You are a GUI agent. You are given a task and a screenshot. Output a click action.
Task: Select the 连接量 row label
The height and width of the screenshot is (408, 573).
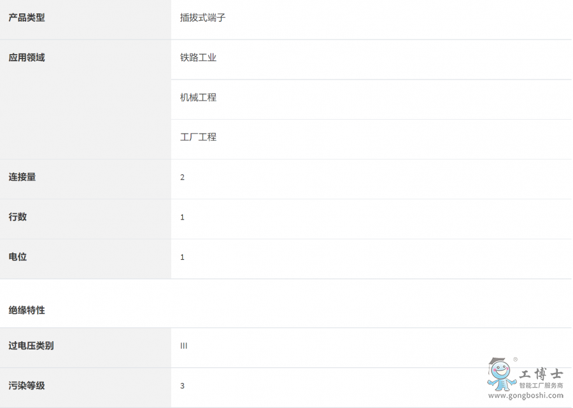pos(22,177)
